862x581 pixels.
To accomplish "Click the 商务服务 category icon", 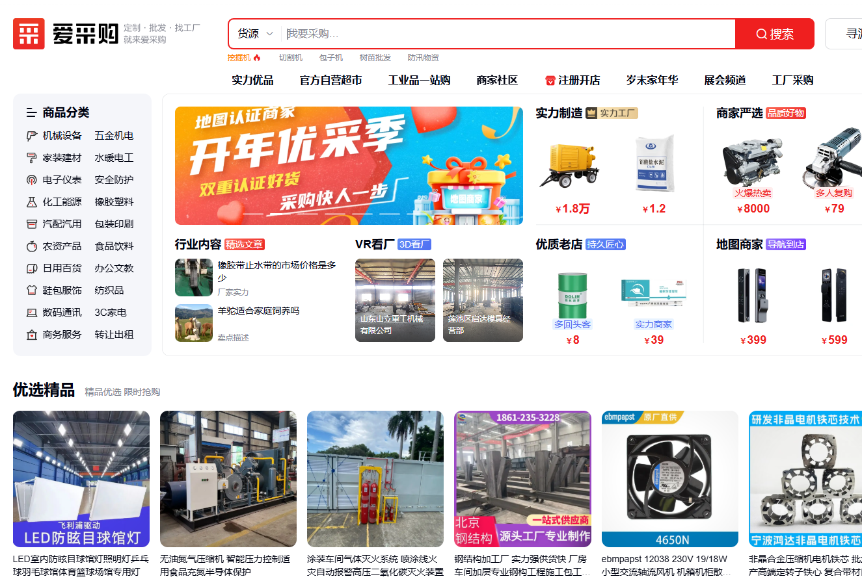I will pyautogui.click(x=31, y=335).
